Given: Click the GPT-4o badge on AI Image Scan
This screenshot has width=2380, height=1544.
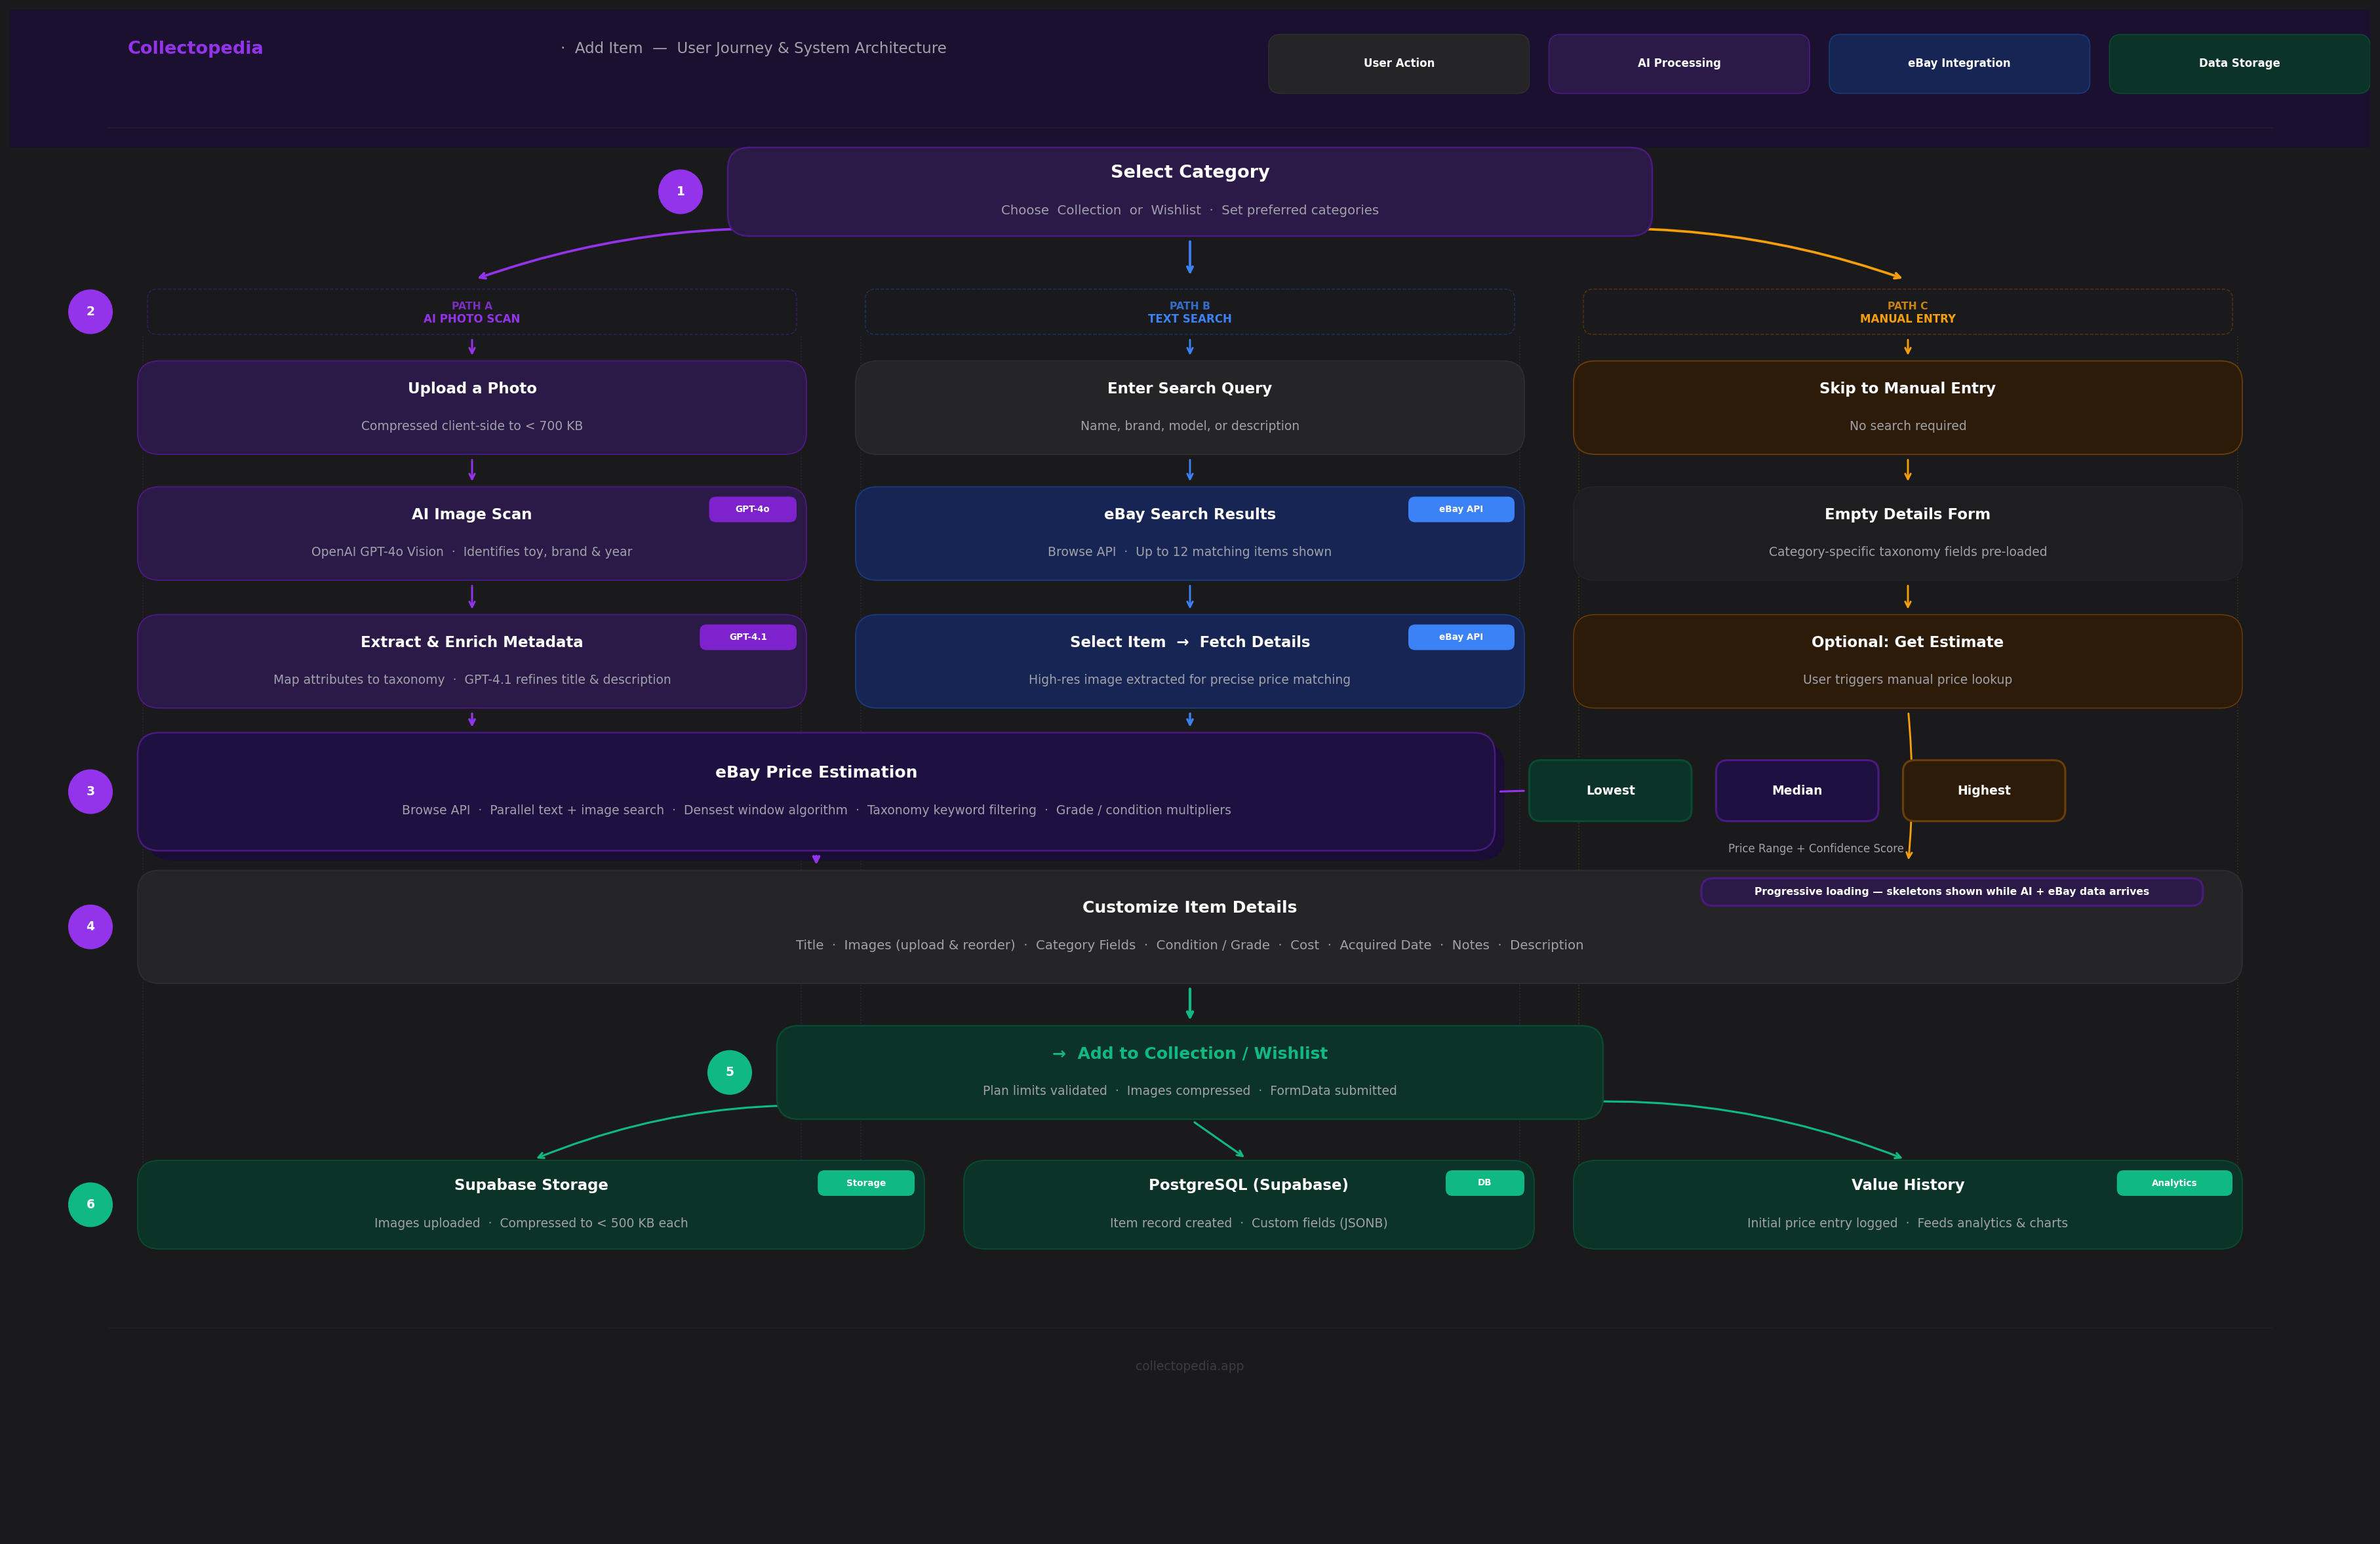Looking at the screenshot, I should (x=752, y=509).
